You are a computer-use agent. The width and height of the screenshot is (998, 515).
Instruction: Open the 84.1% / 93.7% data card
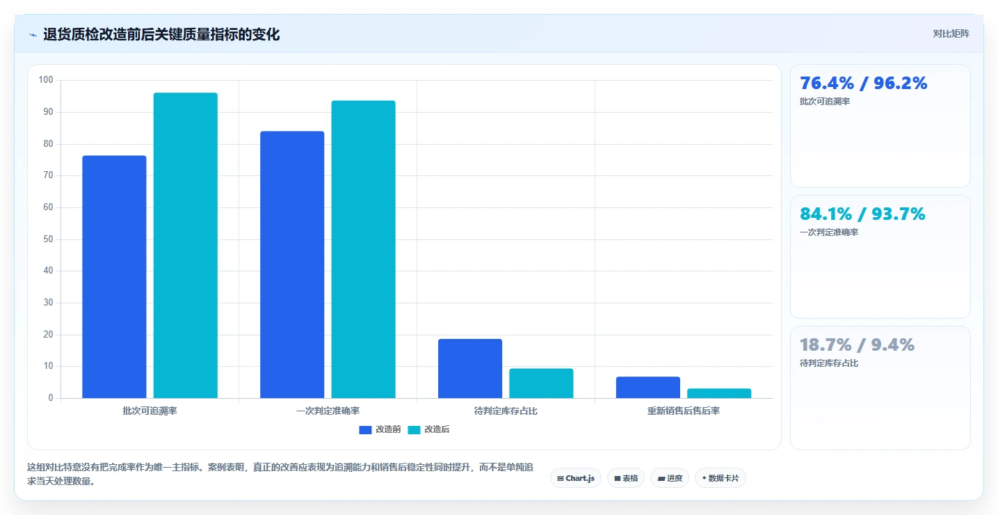tap(880, 257)
